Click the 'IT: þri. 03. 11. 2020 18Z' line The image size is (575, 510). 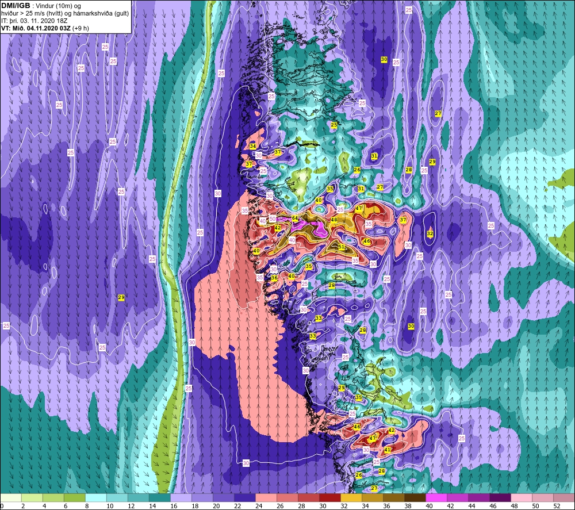click(x=34, y=21)
